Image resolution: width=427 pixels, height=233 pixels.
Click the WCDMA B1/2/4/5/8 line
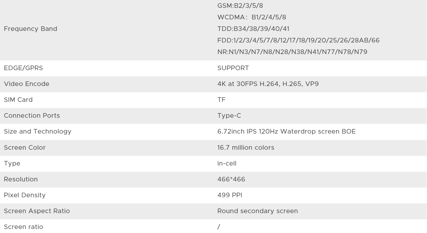252,17
